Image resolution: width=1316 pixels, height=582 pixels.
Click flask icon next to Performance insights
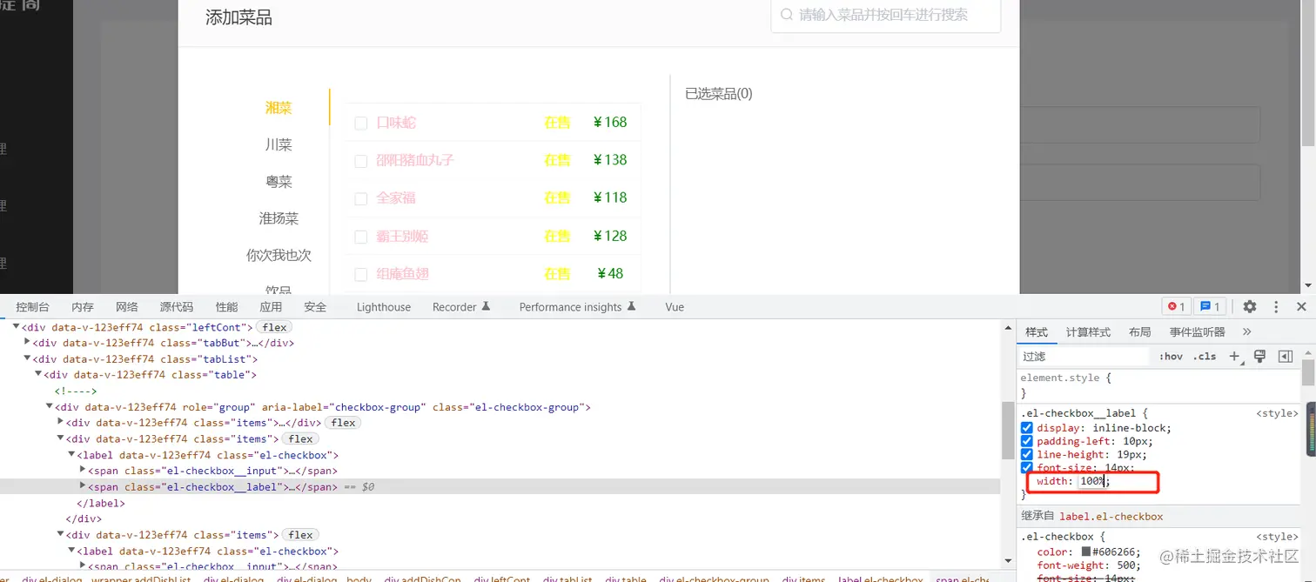point(631,306)
